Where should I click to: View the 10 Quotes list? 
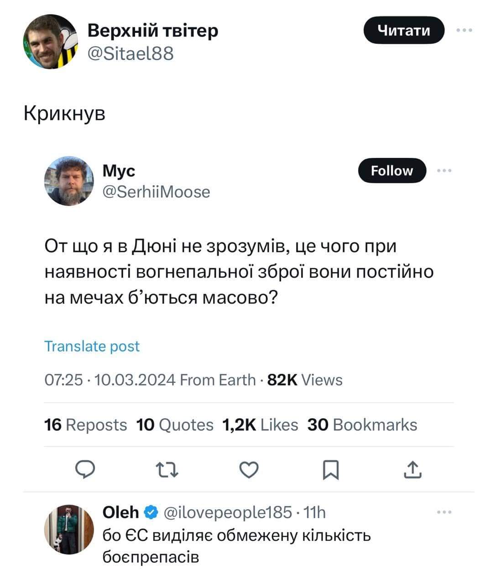point(175,425)
